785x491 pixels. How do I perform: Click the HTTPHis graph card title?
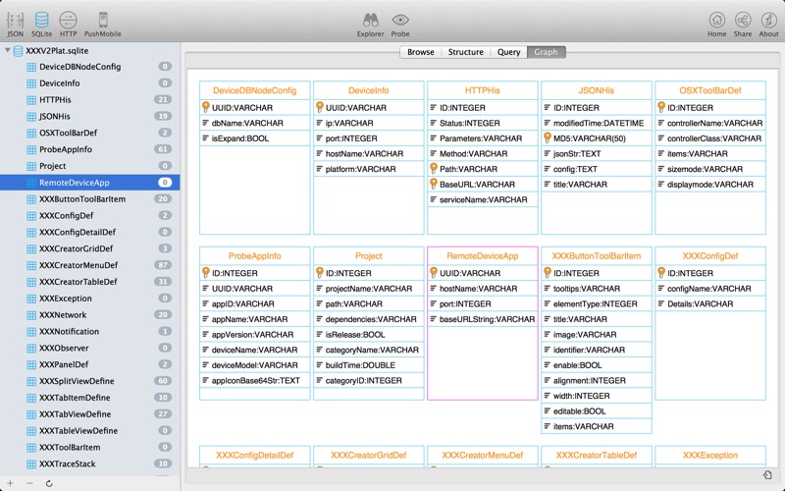coord(483,90)
